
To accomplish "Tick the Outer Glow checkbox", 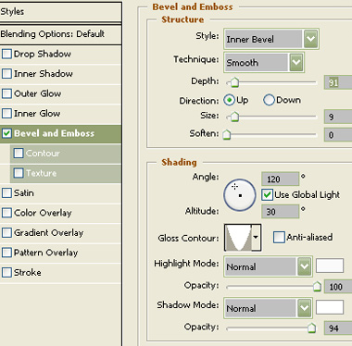I will [6, 93].
